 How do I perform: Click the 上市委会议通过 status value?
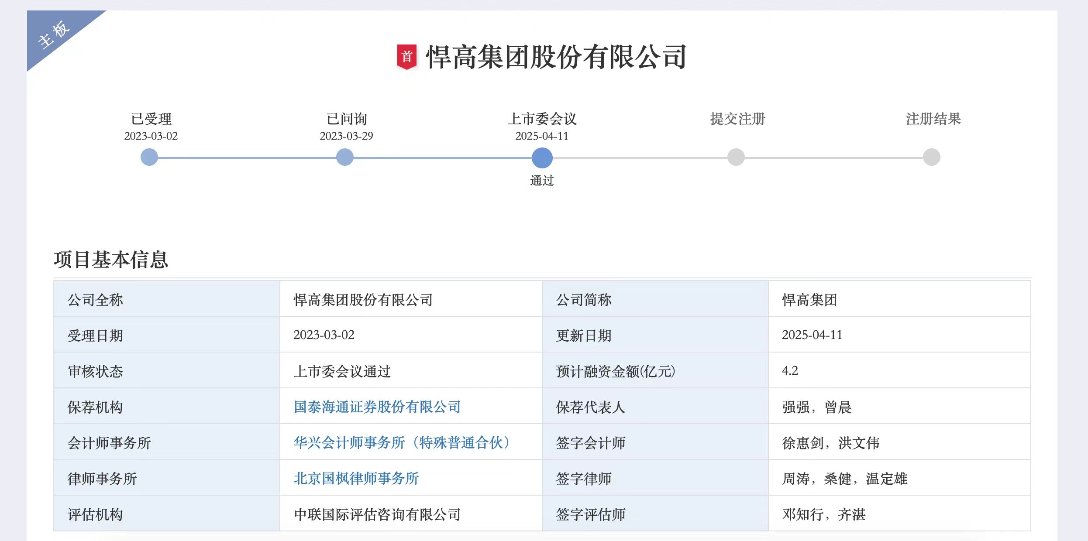pyautogui.click(x=342, y=372)
